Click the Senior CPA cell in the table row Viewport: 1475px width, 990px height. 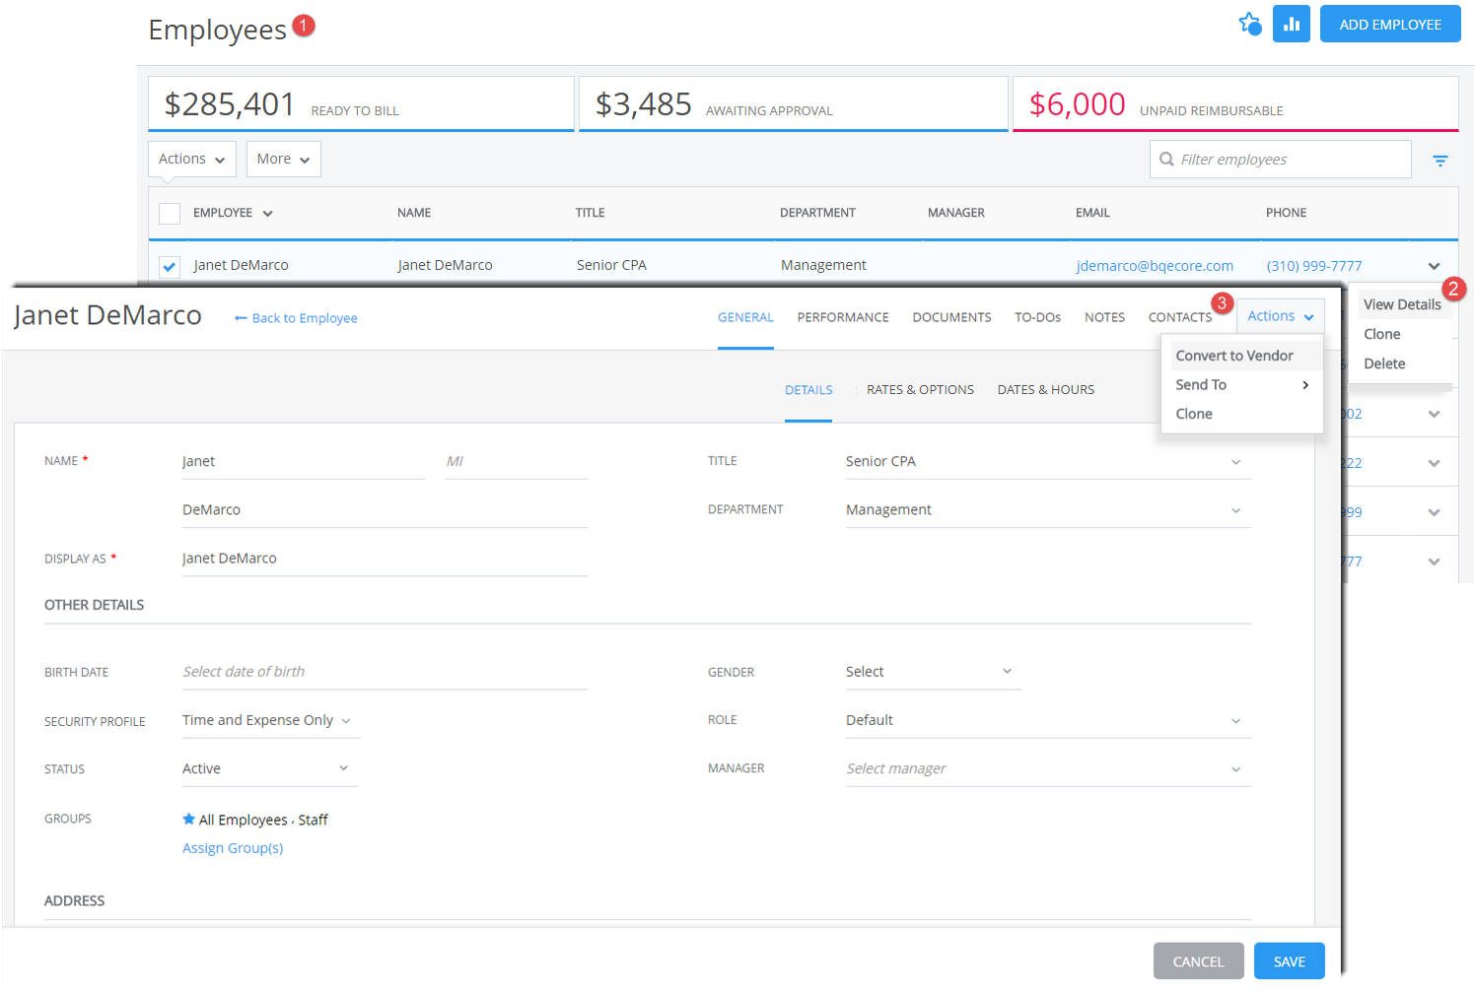(x=611, y=265)
